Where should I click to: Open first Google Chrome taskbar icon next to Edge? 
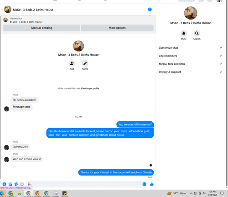pyautogui.click(x=10, y=193)
